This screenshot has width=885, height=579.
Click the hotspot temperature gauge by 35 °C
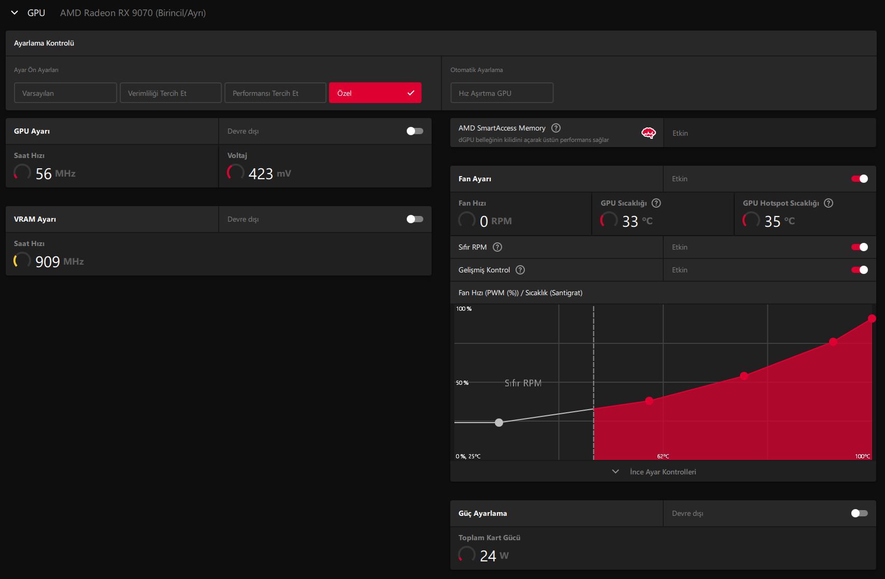point(751,220)
